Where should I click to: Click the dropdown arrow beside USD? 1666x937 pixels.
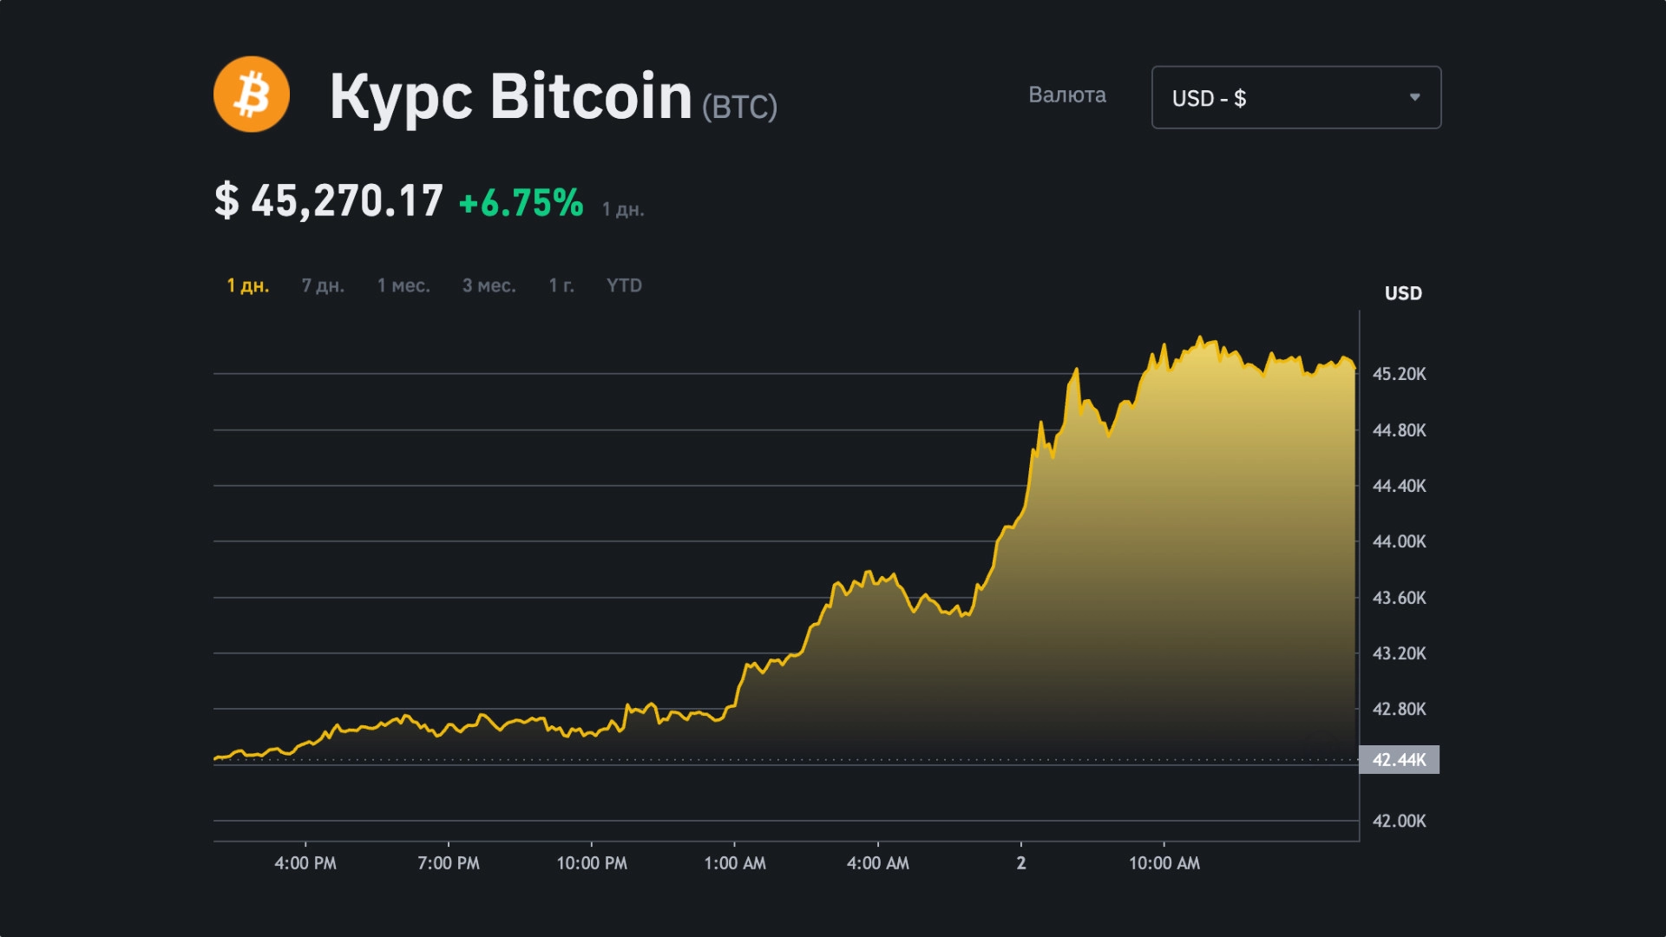[1414, 97]
